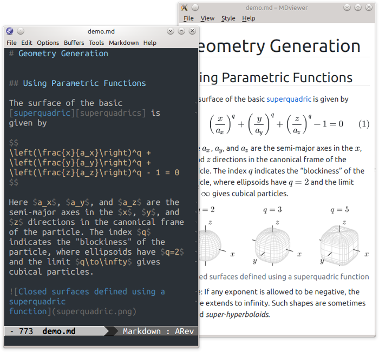This screenshot has width=379, height=352.
Task: Click the Markdown mode indicator in mode line
Action: click(x=142, y=331)
